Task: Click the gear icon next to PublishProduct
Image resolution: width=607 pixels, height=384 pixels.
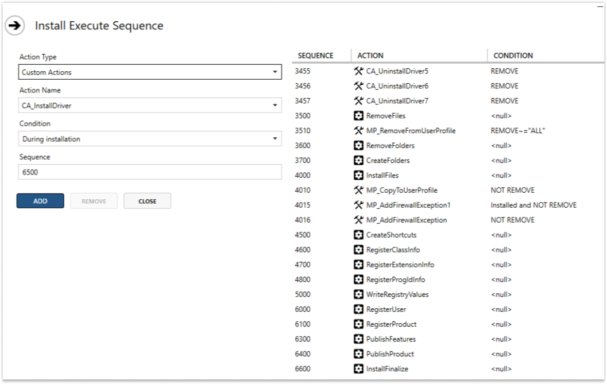Action: 358,354
